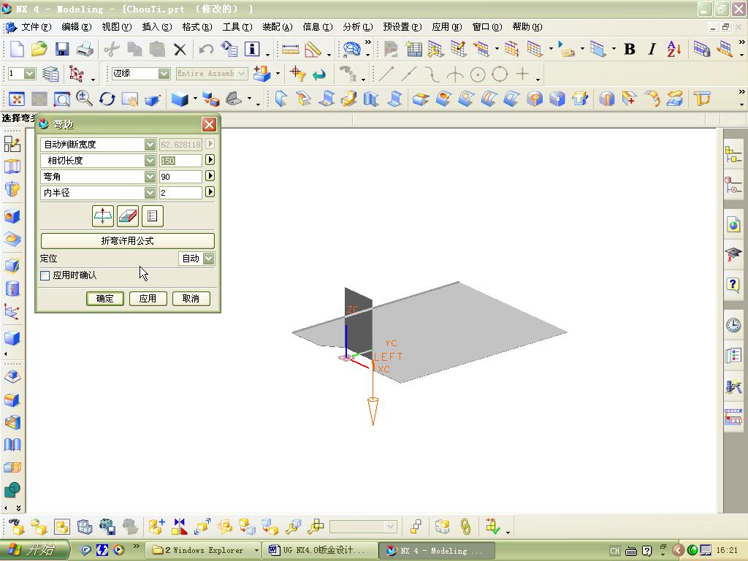
Task: Toggle the reverse bend direction icon
Action: [x=102, y=216]
